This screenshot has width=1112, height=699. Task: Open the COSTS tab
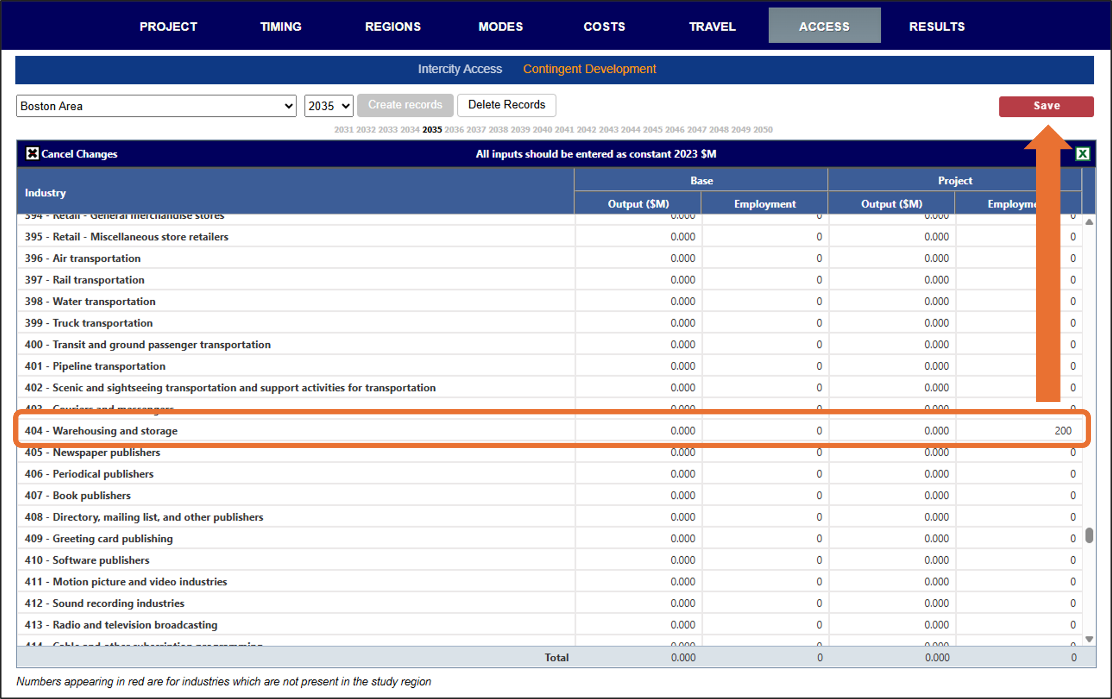(x=604, y=26)
